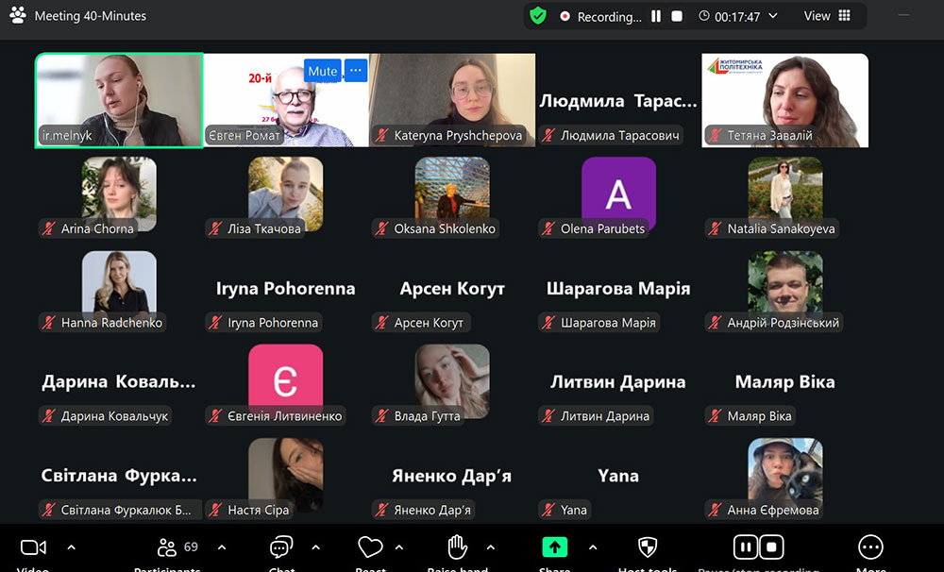This screenshot has height=572, width=944.
Task: Open Host tools shield icon
Action: (648, 547)
